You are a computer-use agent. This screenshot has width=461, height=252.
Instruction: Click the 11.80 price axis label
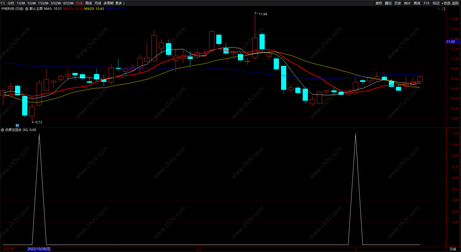454,19
